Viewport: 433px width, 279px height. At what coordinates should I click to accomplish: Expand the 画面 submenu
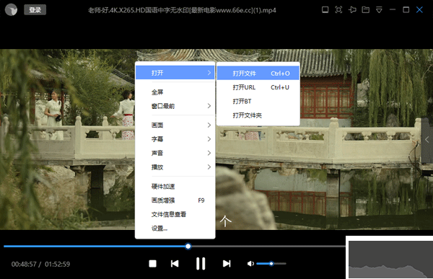[175, 125]
